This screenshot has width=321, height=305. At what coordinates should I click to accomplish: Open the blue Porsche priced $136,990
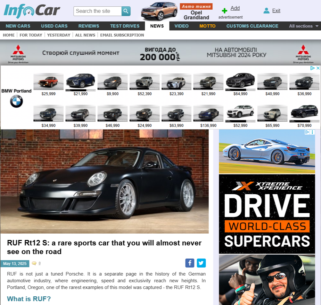tap(208, 113)
